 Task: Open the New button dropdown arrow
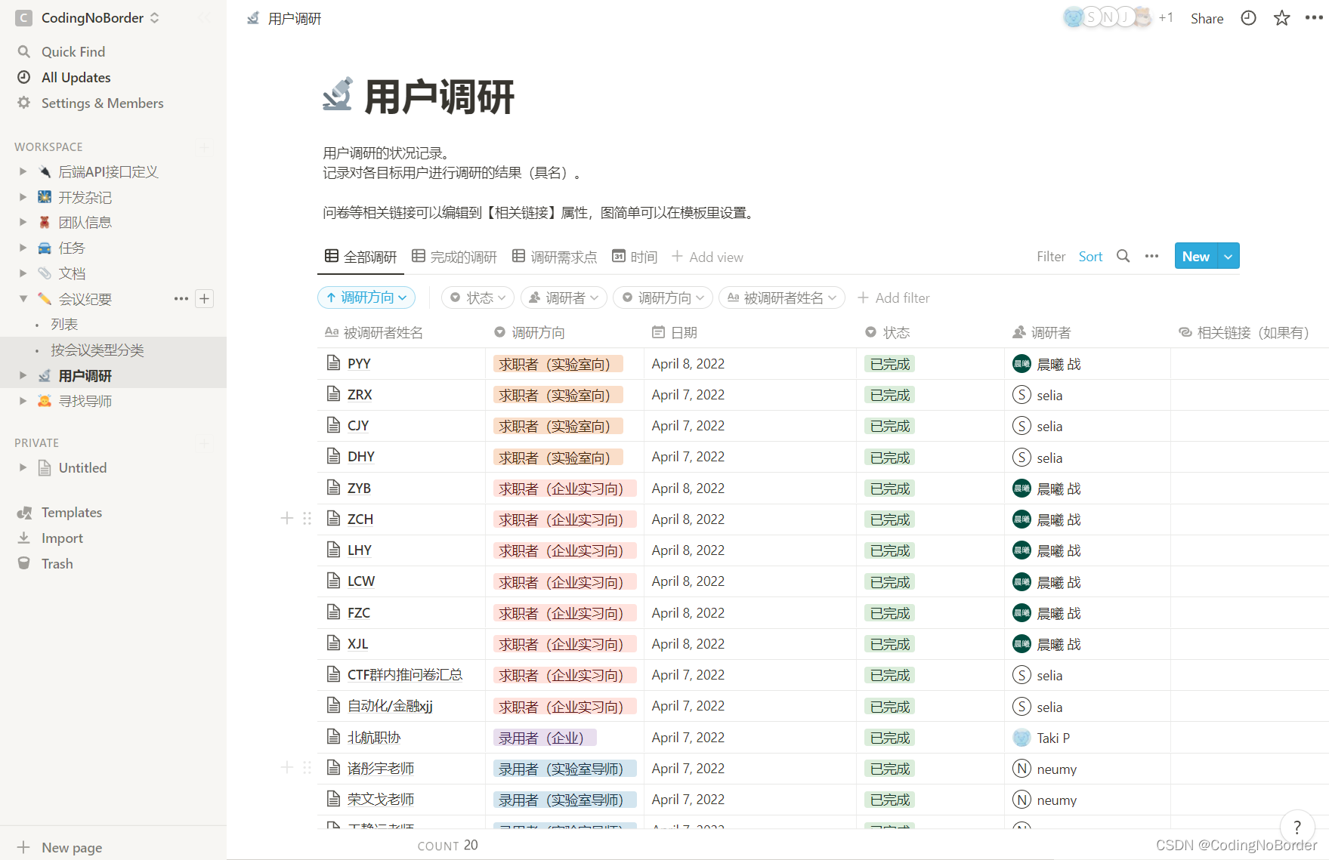(1229, 256)
